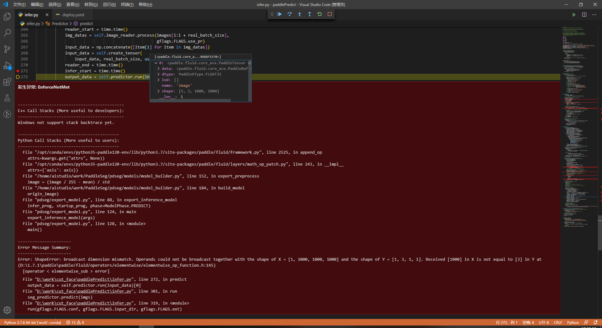Open the 文件(F) menu
602x328 pixels.
click(x=19, y=4)
